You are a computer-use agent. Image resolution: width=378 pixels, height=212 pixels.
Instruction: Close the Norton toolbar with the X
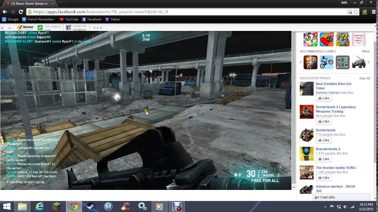pos(2,28)
